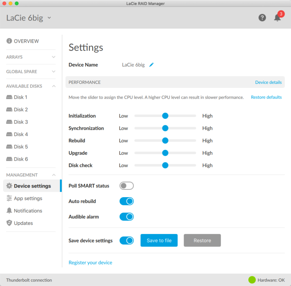The height and width of the screenshot is (286, 291).
Task: Click the Upgrade CPU level slider handle
Action: pyautogui.click(x=165, y=153)
